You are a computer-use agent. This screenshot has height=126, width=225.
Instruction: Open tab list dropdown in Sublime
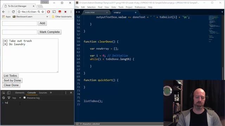[x=222, y=12]
